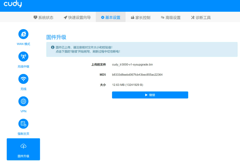Click the info icon in the notice box
This screenshot has height=161, width=240.
point(53,47)
